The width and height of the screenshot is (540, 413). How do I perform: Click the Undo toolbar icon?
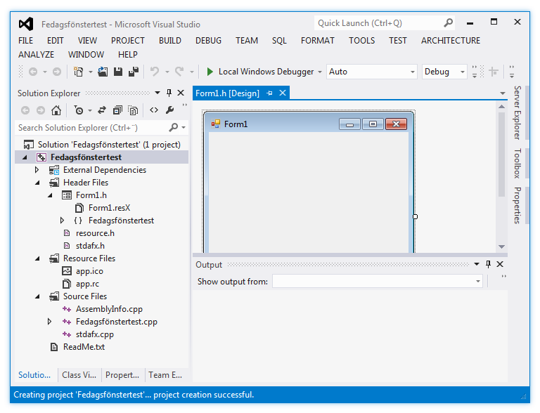point(155,72)
